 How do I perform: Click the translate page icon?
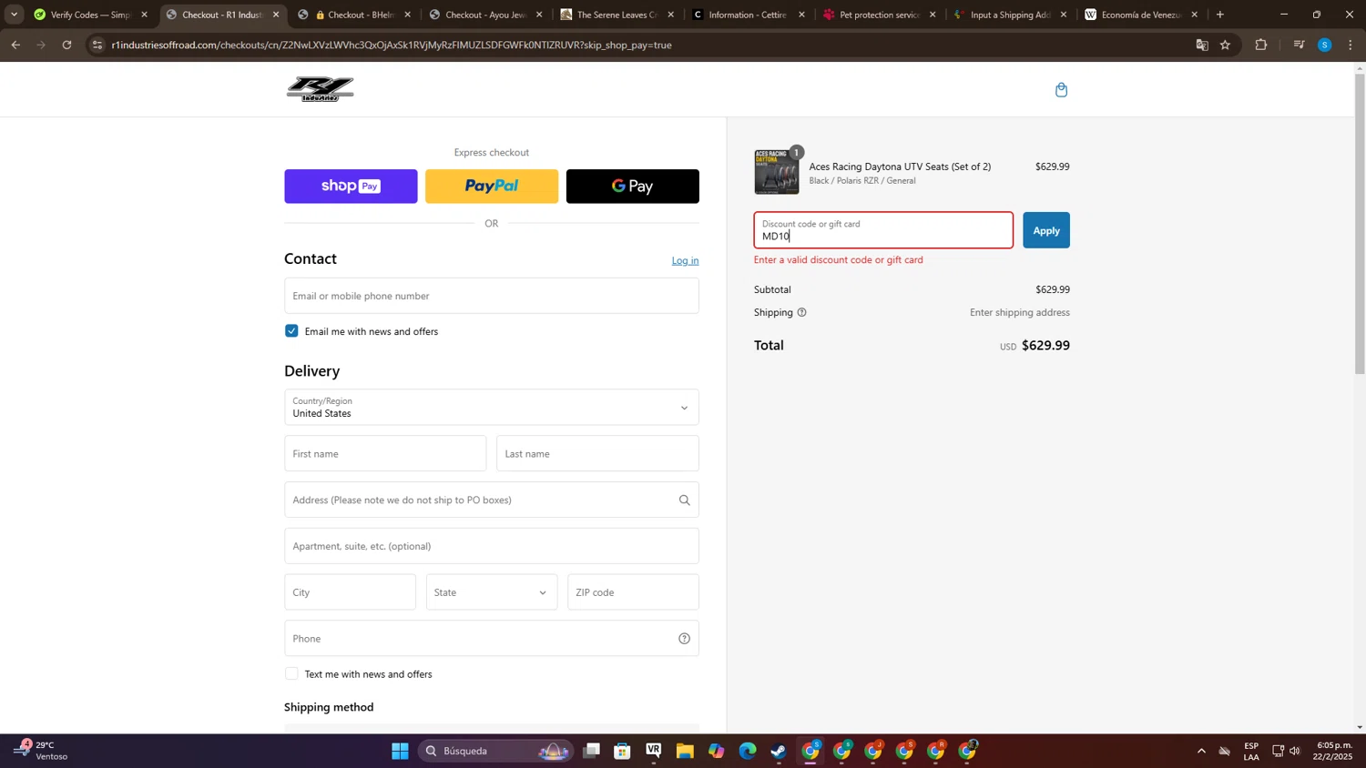pos(1202,45)
